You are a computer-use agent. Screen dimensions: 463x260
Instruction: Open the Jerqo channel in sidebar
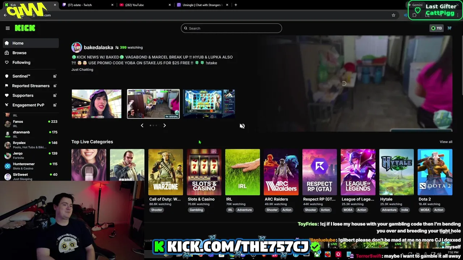point(31,155)
